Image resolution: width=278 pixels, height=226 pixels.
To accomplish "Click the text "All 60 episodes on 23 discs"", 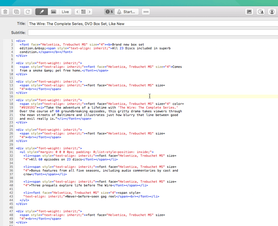I will pyautogui.click(x=56, y=159).
